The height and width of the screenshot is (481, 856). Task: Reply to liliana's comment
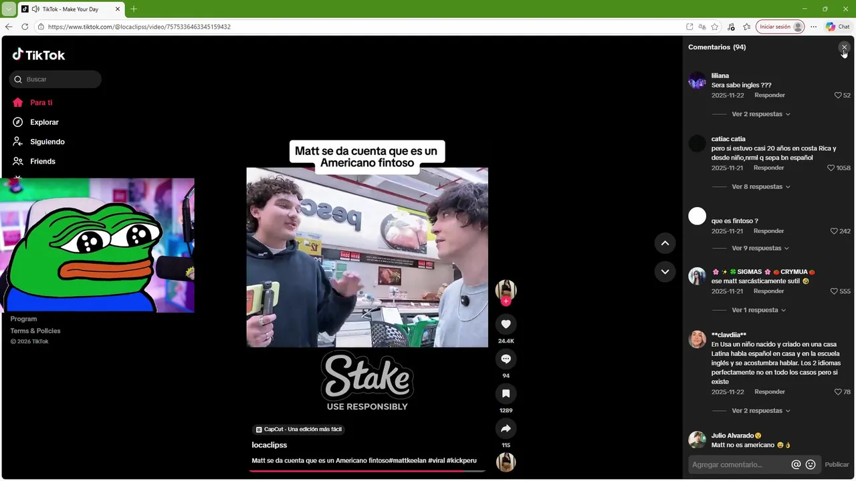(x=769, y=96)
